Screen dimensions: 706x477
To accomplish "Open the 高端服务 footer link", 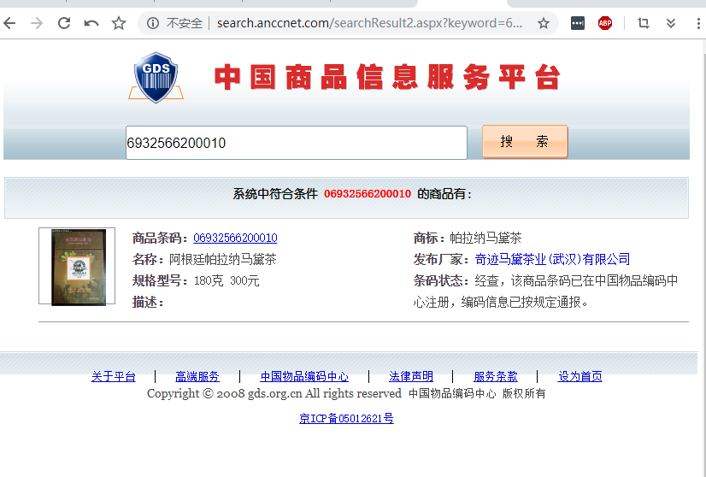I will (197, 376).
